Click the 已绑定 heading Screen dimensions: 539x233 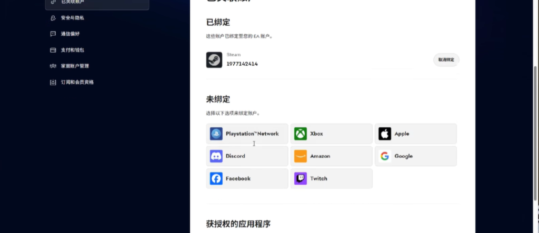[218, 22]
